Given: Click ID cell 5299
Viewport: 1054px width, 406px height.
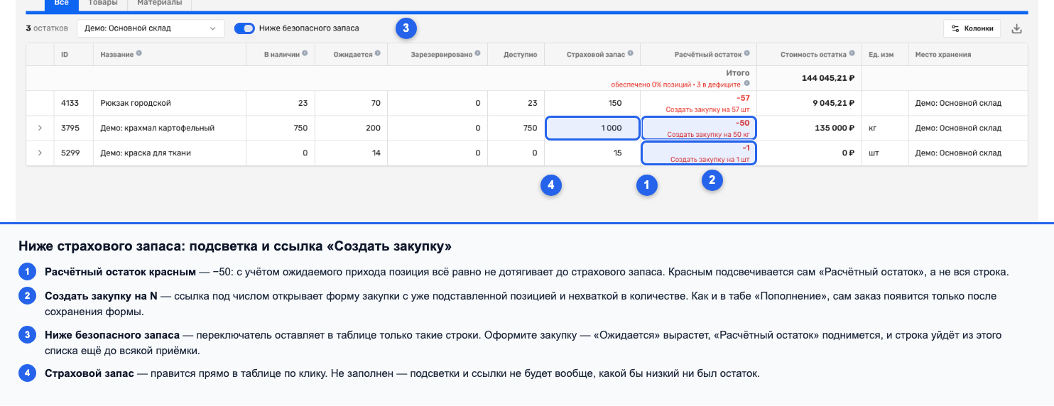Looking at the screenshot, I should [x=70, y=153].
